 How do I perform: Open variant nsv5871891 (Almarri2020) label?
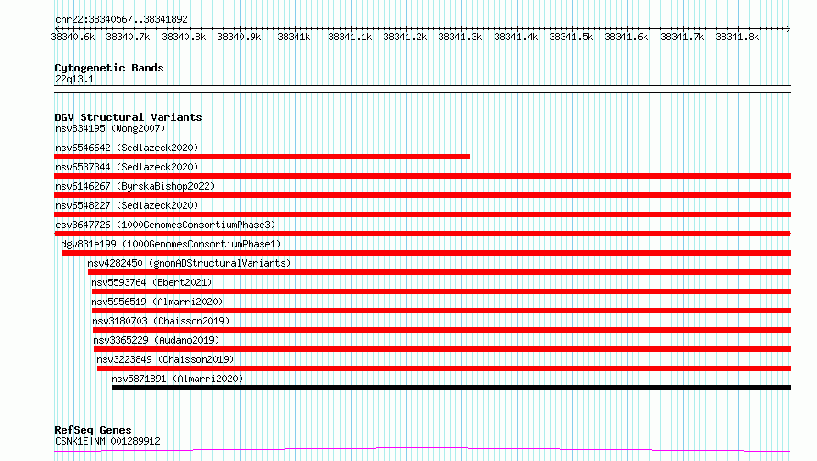pos(177,379)
